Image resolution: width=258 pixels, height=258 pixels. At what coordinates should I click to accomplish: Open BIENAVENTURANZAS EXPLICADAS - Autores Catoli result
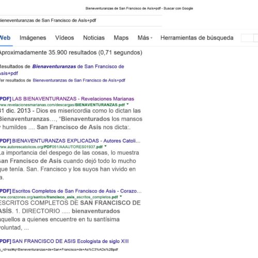[70, 141]
